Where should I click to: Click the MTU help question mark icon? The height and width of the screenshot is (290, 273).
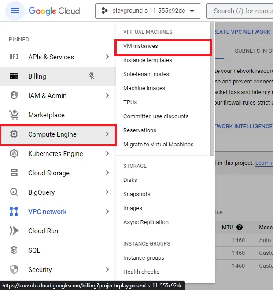(240, 227)
